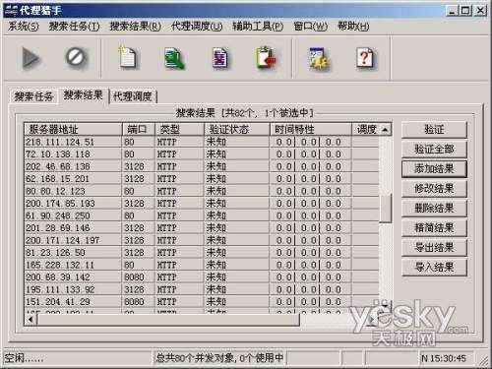The width and height of the screenshot is (492, 369).
Task: Open the 代理调度(U) menu
Action: tap(197, 27)
